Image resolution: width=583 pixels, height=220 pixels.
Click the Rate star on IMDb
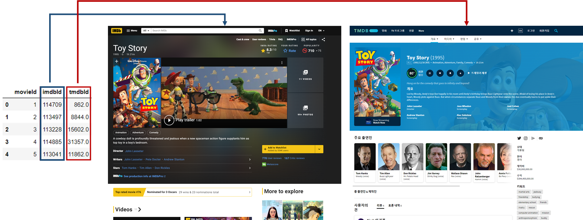(290, 51)
